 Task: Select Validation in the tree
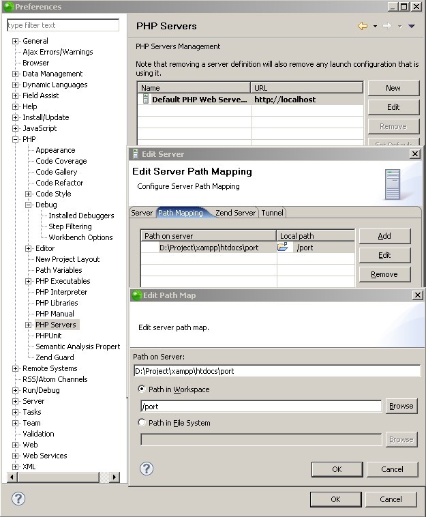pos(38,434)
